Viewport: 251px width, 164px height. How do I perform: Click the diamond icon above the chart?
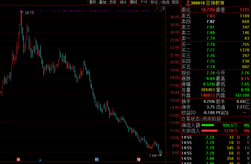(157, 8)
